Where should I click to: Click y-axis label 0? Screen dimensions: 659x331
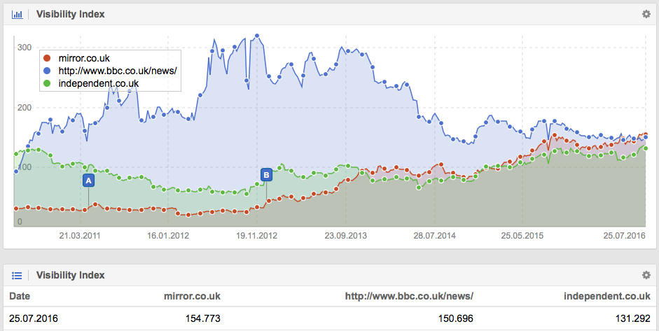tap(20, 222)
